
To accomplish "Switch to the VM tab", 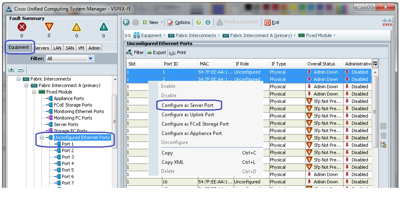I will pyautogui.click(x=81, y=48).
